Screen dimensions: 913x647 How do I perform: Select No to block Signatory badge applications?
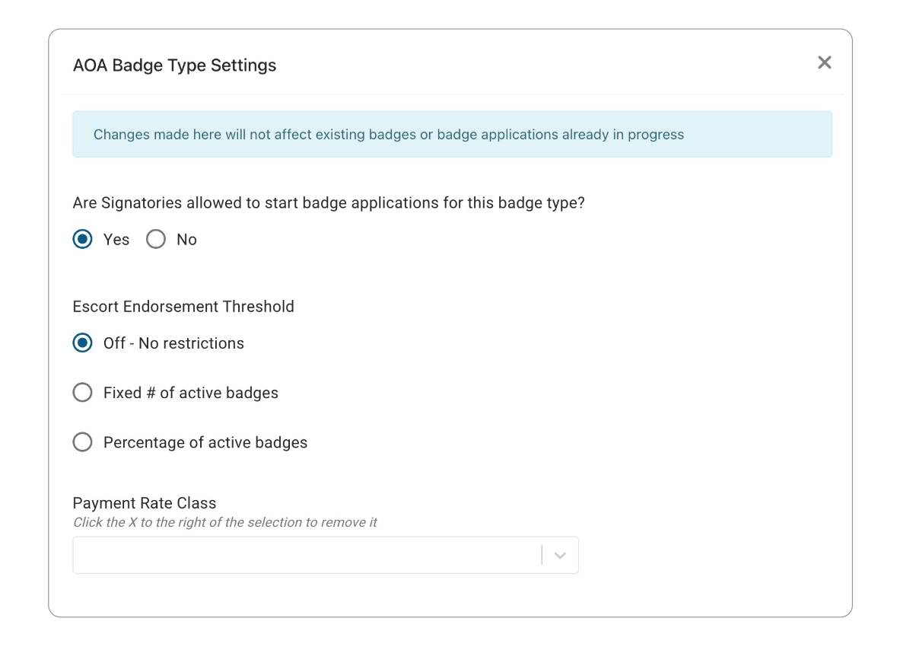(x=156, y=239)
